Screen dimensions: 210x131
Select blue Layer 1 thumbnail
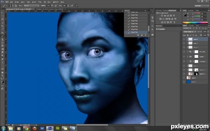(x=188, y=82)
